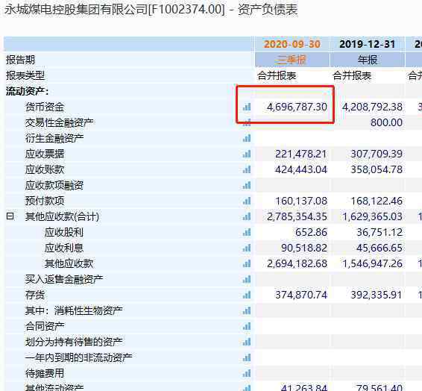Select the 36,751.12 dividends receivable value
This screenshot has height=391, width=422.
tap(380, 232)
